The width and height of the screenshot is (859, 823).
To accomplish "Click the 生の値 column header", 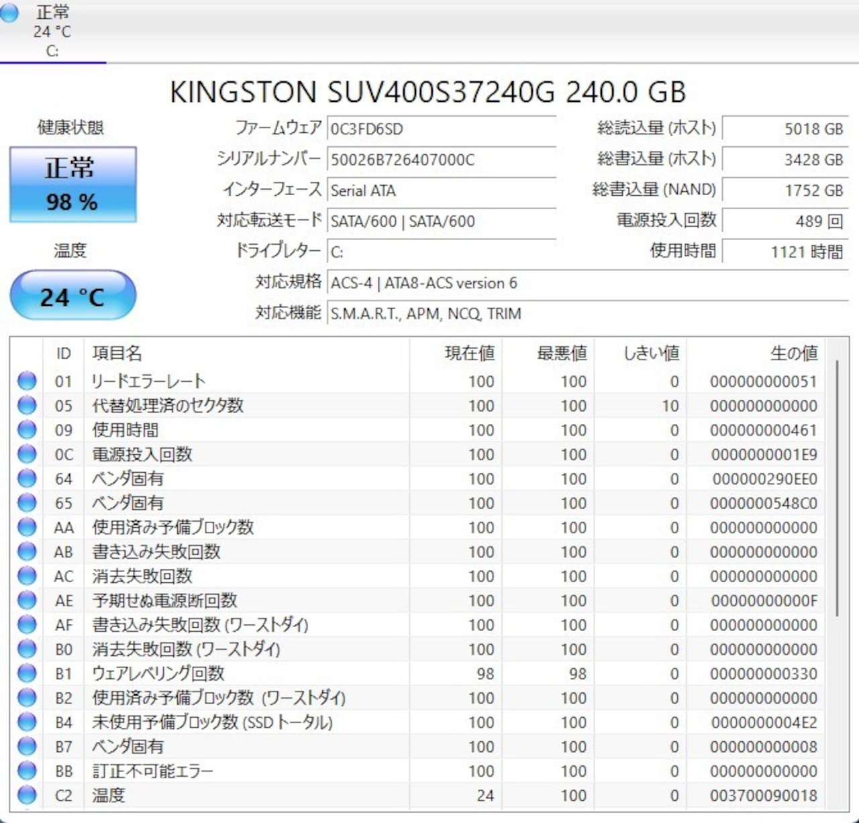I will (757, 353).
